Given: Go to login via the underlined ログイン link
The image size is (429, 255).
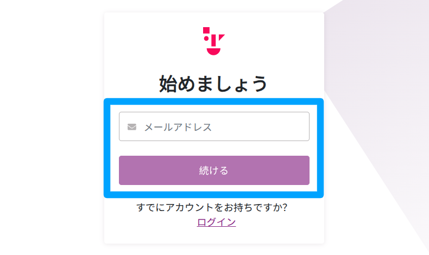Looking at the screenshot, I should 216,221.
